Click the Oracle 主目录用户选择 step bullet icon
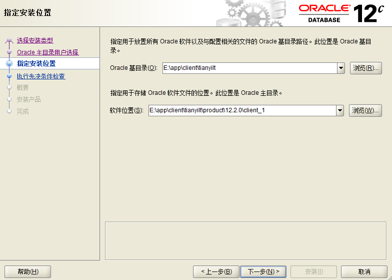 pos(9,52)
